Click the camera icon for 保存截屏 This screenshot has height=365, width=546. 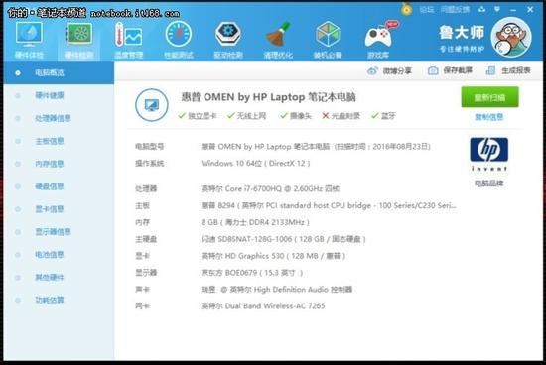click(x=433, y=70)
